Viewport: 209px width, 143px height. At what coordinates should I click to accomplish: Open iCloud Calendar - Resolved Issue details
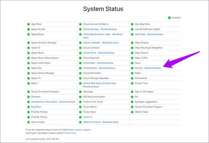pyautogui.click(x=101, y=43)
